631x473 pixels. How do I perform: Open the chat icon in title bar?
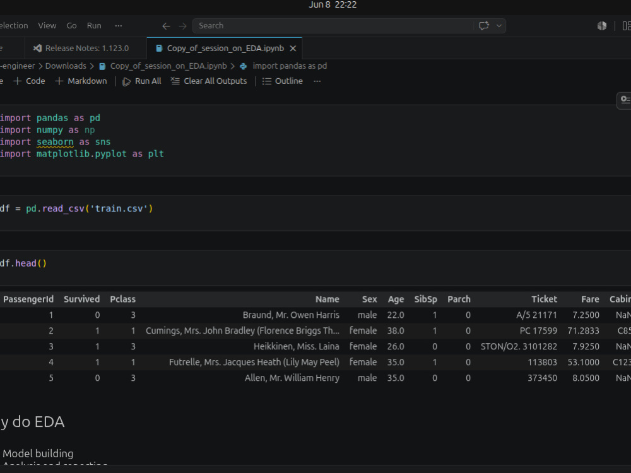point(484,26)
